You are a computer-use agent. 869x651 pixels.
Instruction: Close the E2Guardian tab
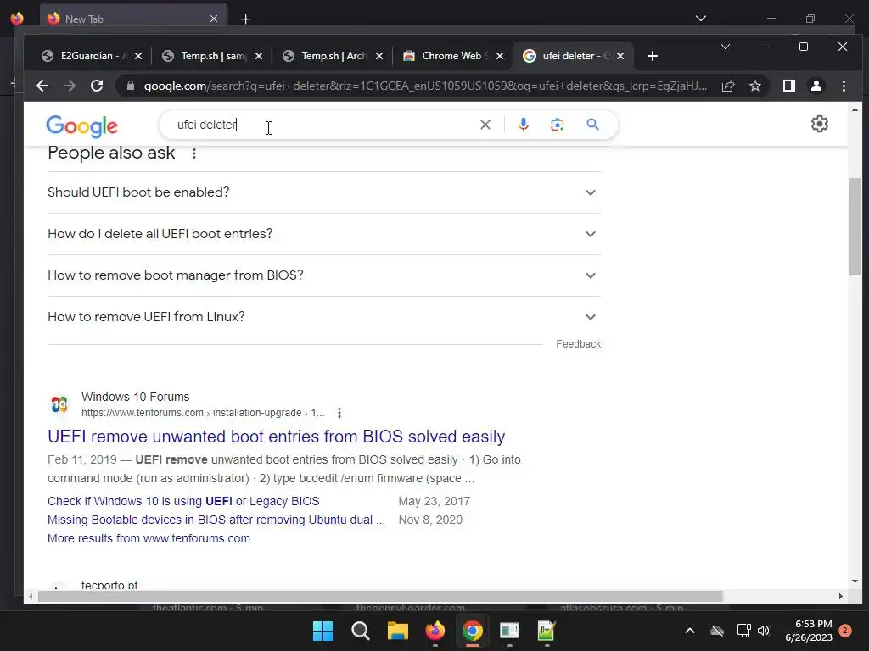[138, 56]
